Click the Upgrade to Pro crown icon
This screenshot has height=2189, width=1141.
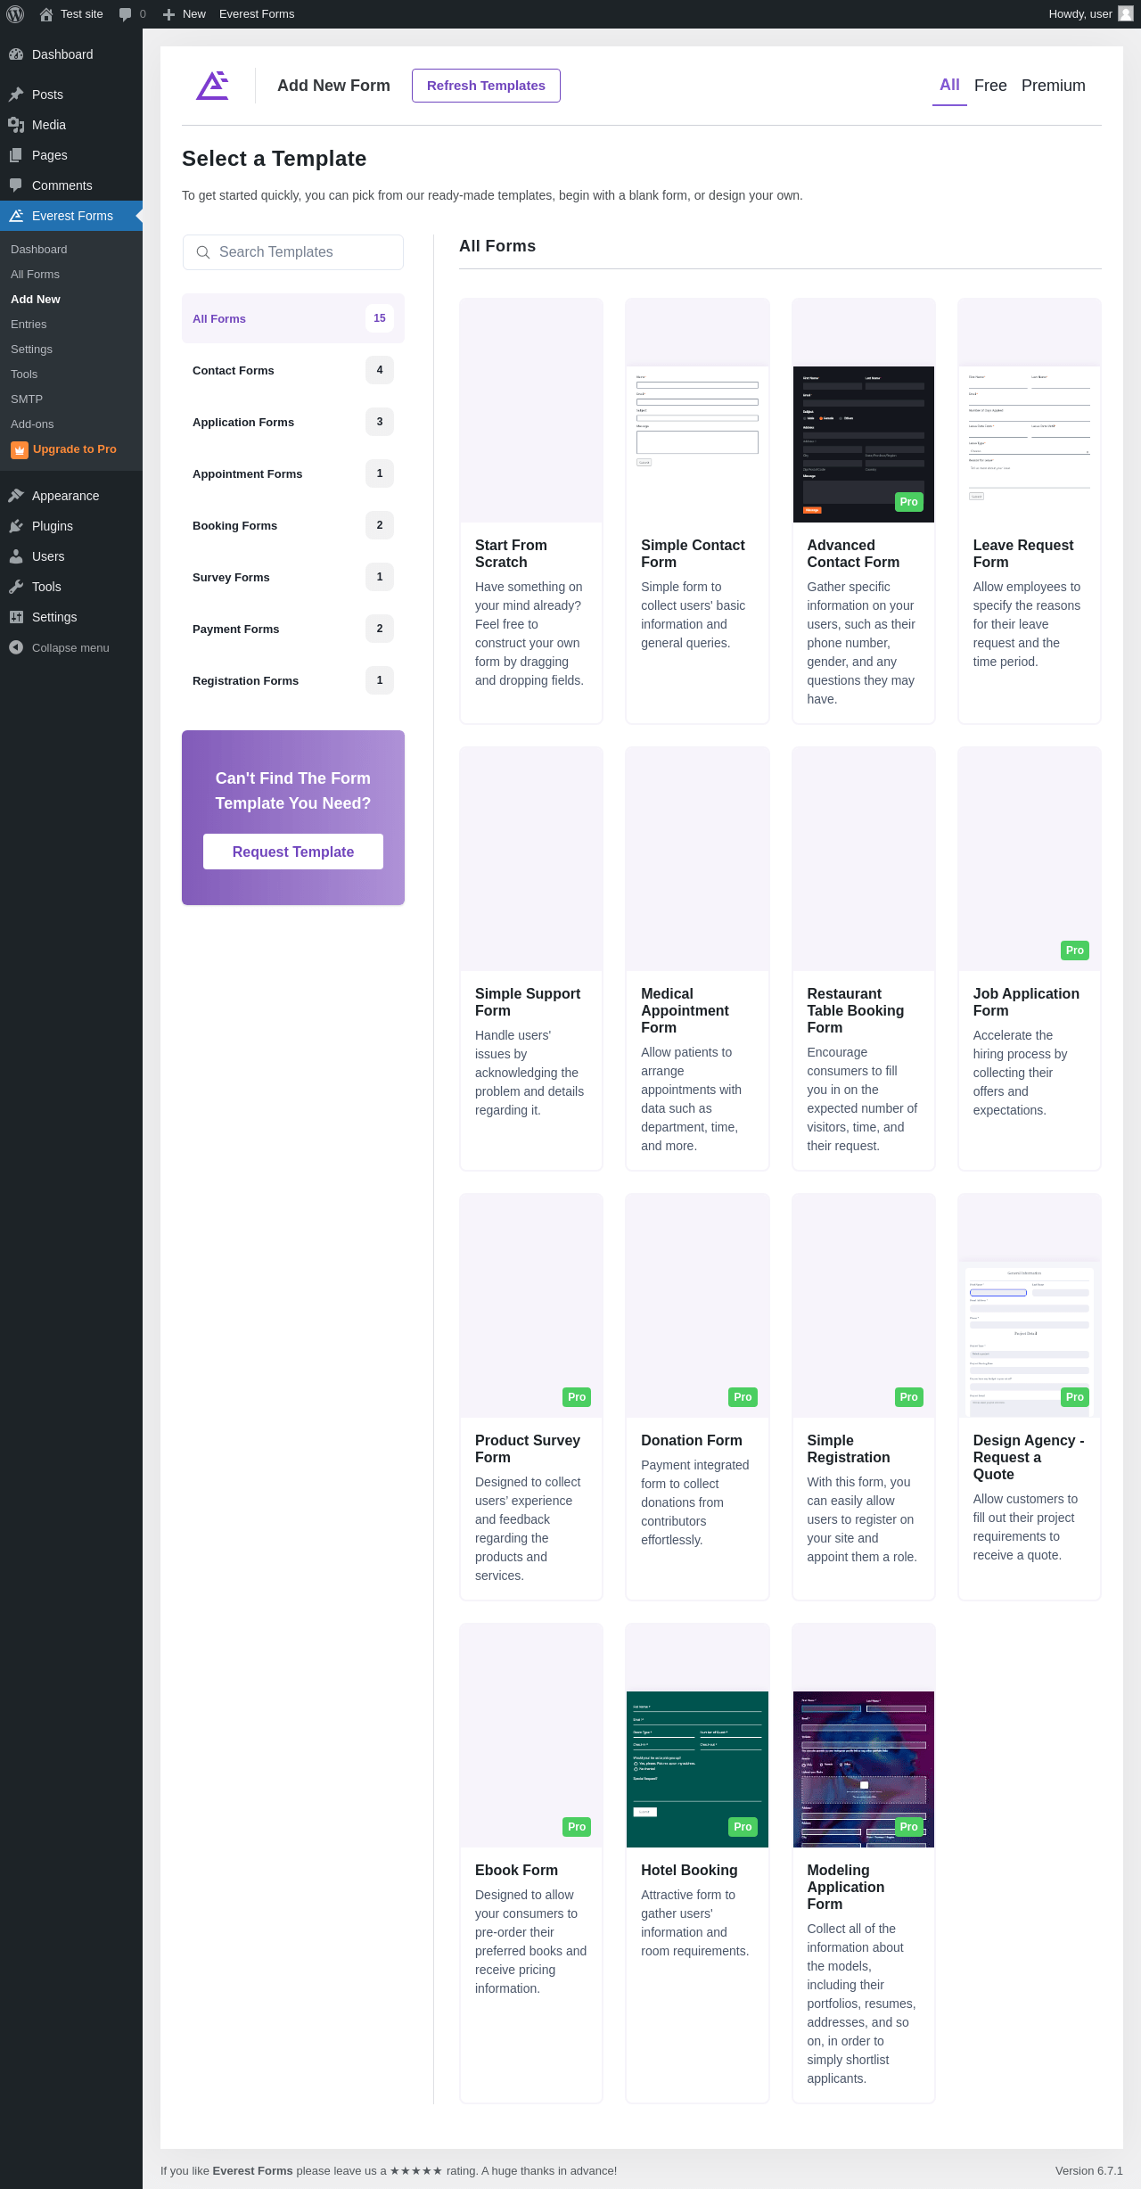20,450
